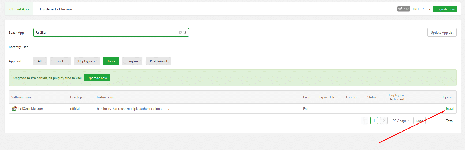Filter apps by Installed
Viewport: 465px width, 150px height.
(x=61, y=61)
